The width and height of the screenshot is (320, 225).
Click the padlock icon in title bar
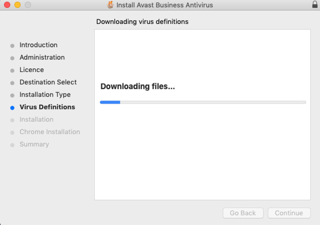tap(314, 5)
